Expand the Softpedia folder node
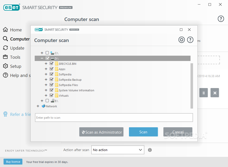Image resolution: width=228 pixels, height=167 pixels. click(x=46, y=74)
